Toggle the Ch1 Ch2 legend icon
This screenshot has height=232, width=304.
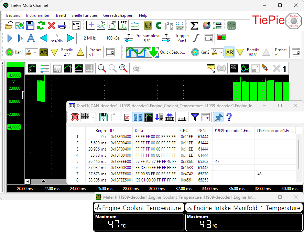(x=234, y=68)
